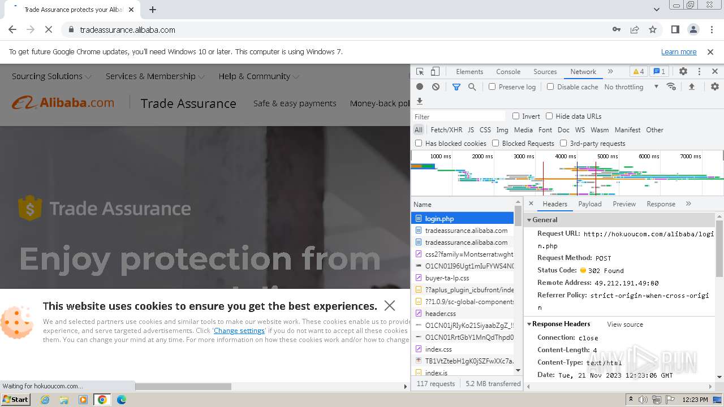Open the Response tab
The height and width of the screenshot is (407, 724).
(661, 204)
